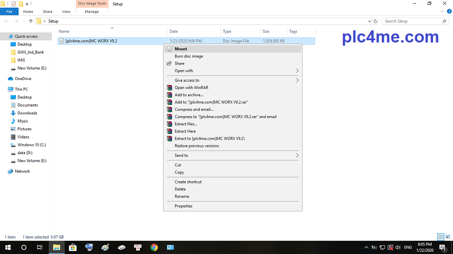Open Documents under This PC

28,105
